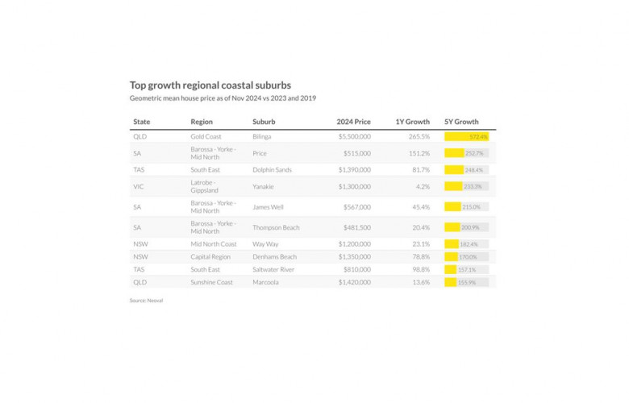Click Saltwater River 157.1% growth bar
The image size is (629, 403).
(467, 269)
